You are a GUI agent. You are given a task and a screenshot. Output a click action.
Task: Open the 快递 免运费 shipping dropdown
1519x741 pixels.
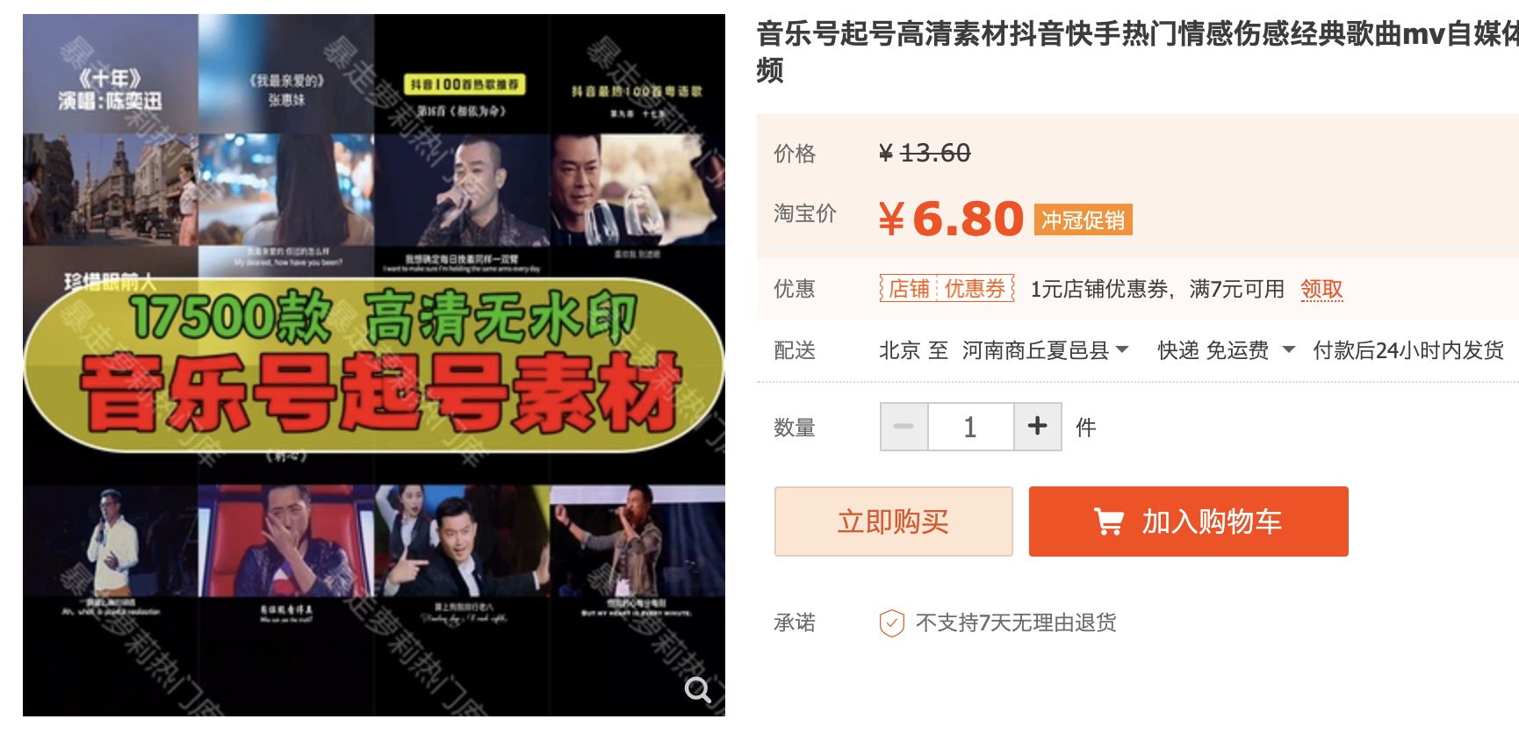pos(1226,350)
